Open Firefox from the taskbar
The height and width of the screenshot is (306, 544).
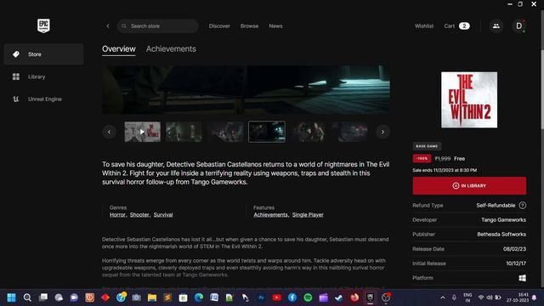[354, 297]
